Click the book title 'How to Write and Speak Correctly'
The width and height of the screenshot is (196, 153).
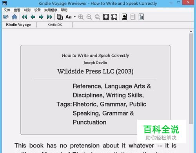[95, 56]
